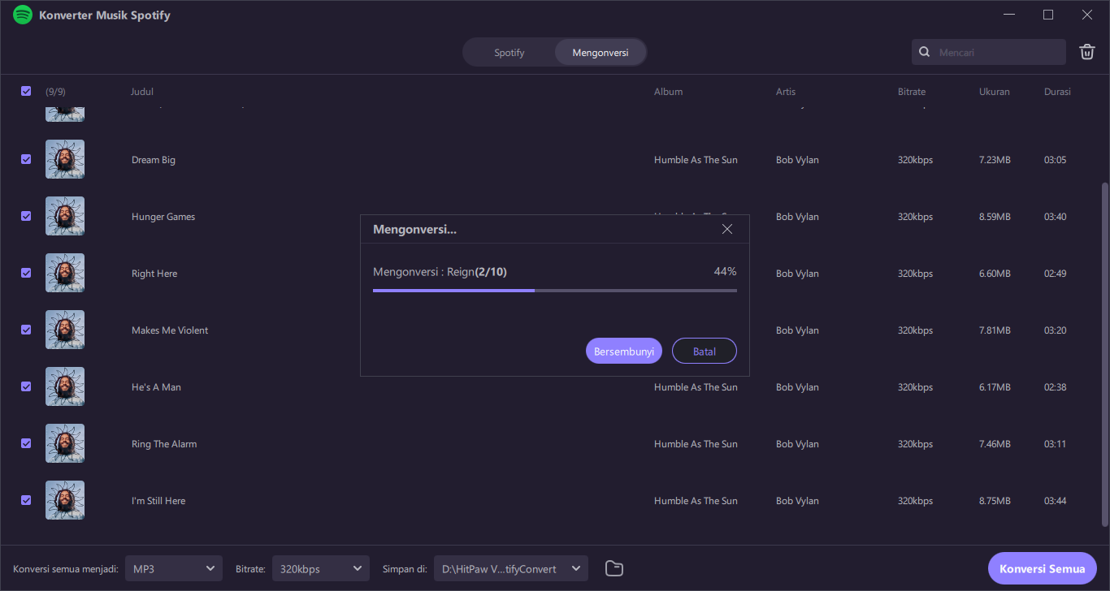Click Bob Vylan in Ring The Alarm row
The image size is (1110, 591).
coord(797,444)
